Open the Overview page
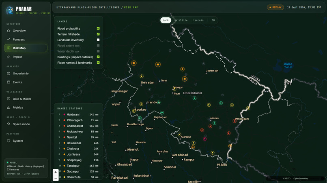Viewport: 327px width, 183px height. tap(26, 31)
